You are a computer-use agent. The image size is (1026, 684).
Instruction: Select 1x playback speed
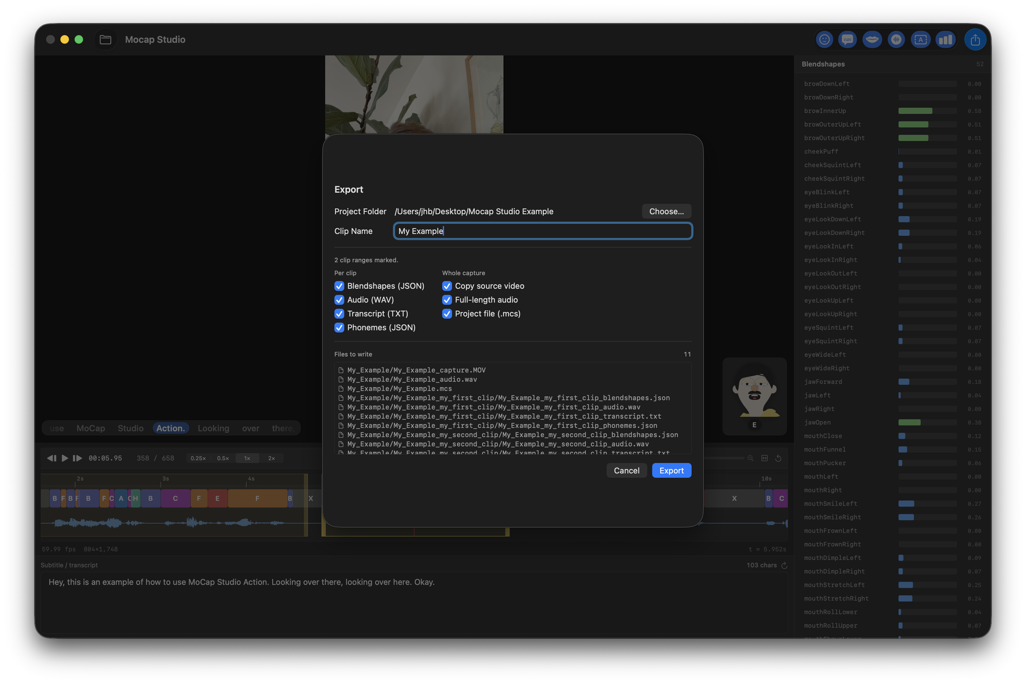pos(247,458)
